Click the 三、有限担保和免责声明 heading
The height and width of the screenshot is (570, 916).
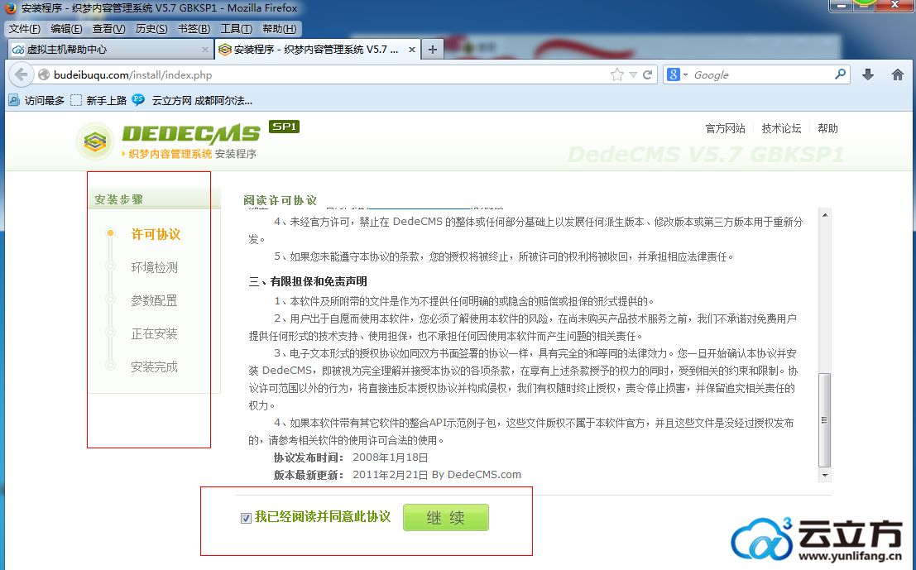308,281
